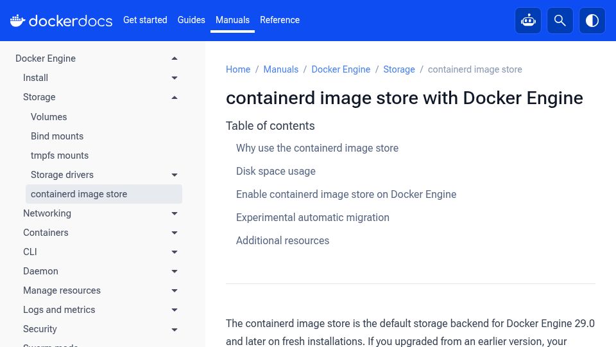This screenshot has height=347, width=616.
Task: Open Storage drivers in sidebar
Action: point(62,175)
